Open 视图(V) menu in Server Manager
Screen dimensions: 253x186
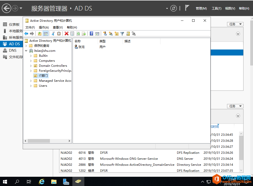230,8
